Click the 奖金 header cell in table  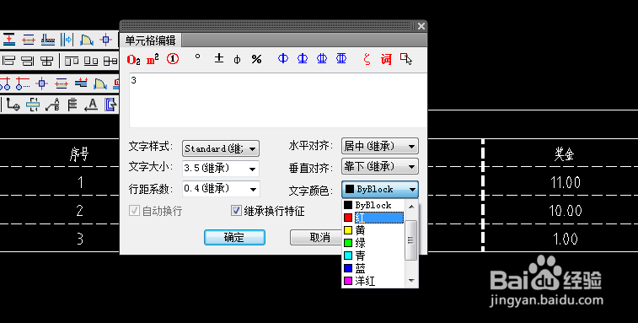pyautogui.click(x=564, y=154)
